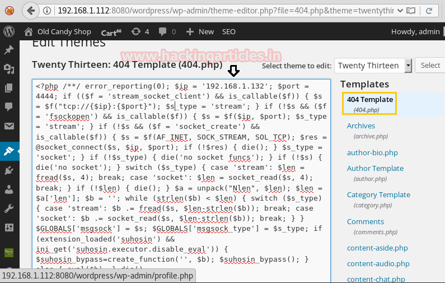
Task: Open the Category Template link
Action: 378,194
